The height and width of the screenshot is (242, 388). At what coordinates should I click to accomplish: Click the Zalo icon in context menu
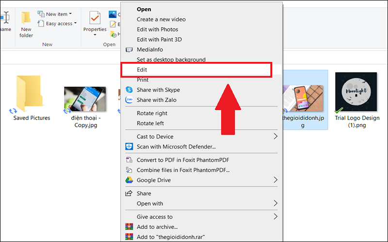tap(129, 100)
